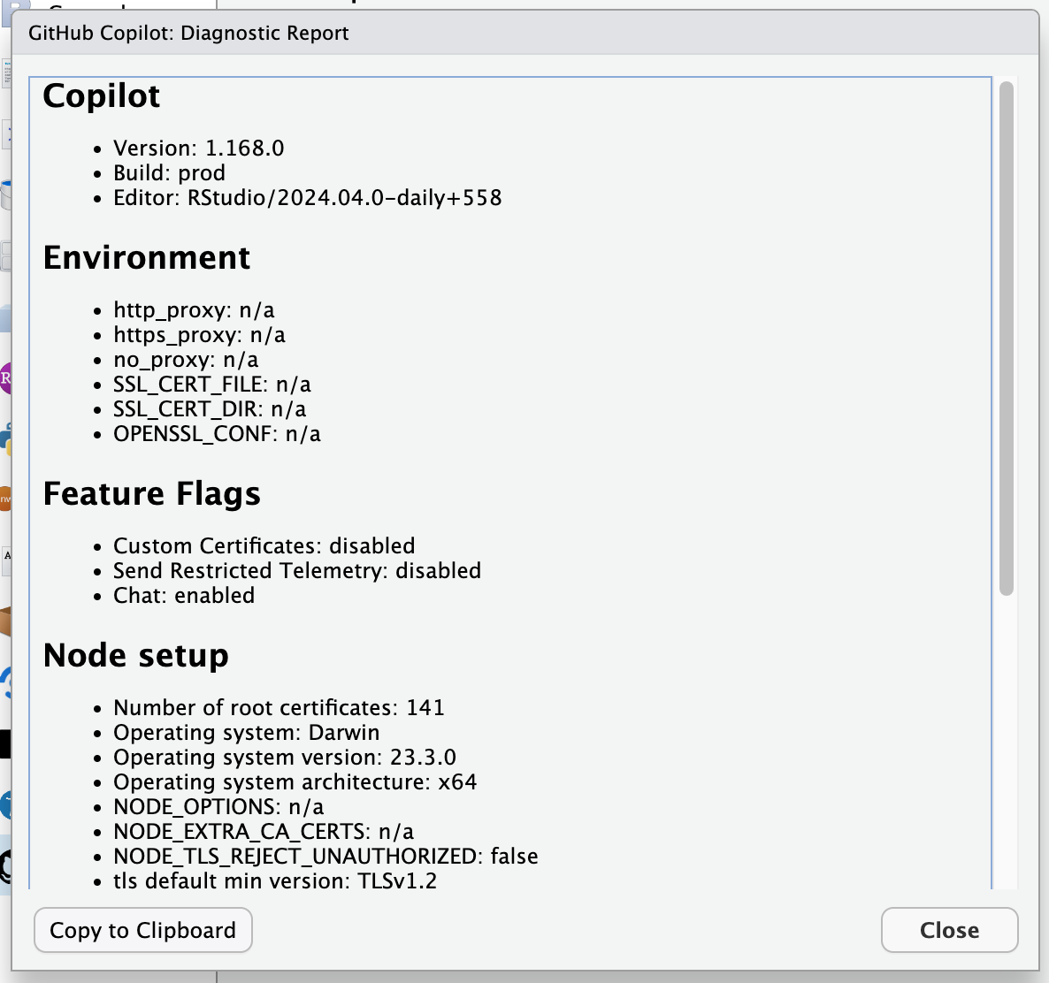Viewport: 1049px width, 983px height.
Task: Click the "no_proxy: n/a" entry
Action: coord(186,360)
